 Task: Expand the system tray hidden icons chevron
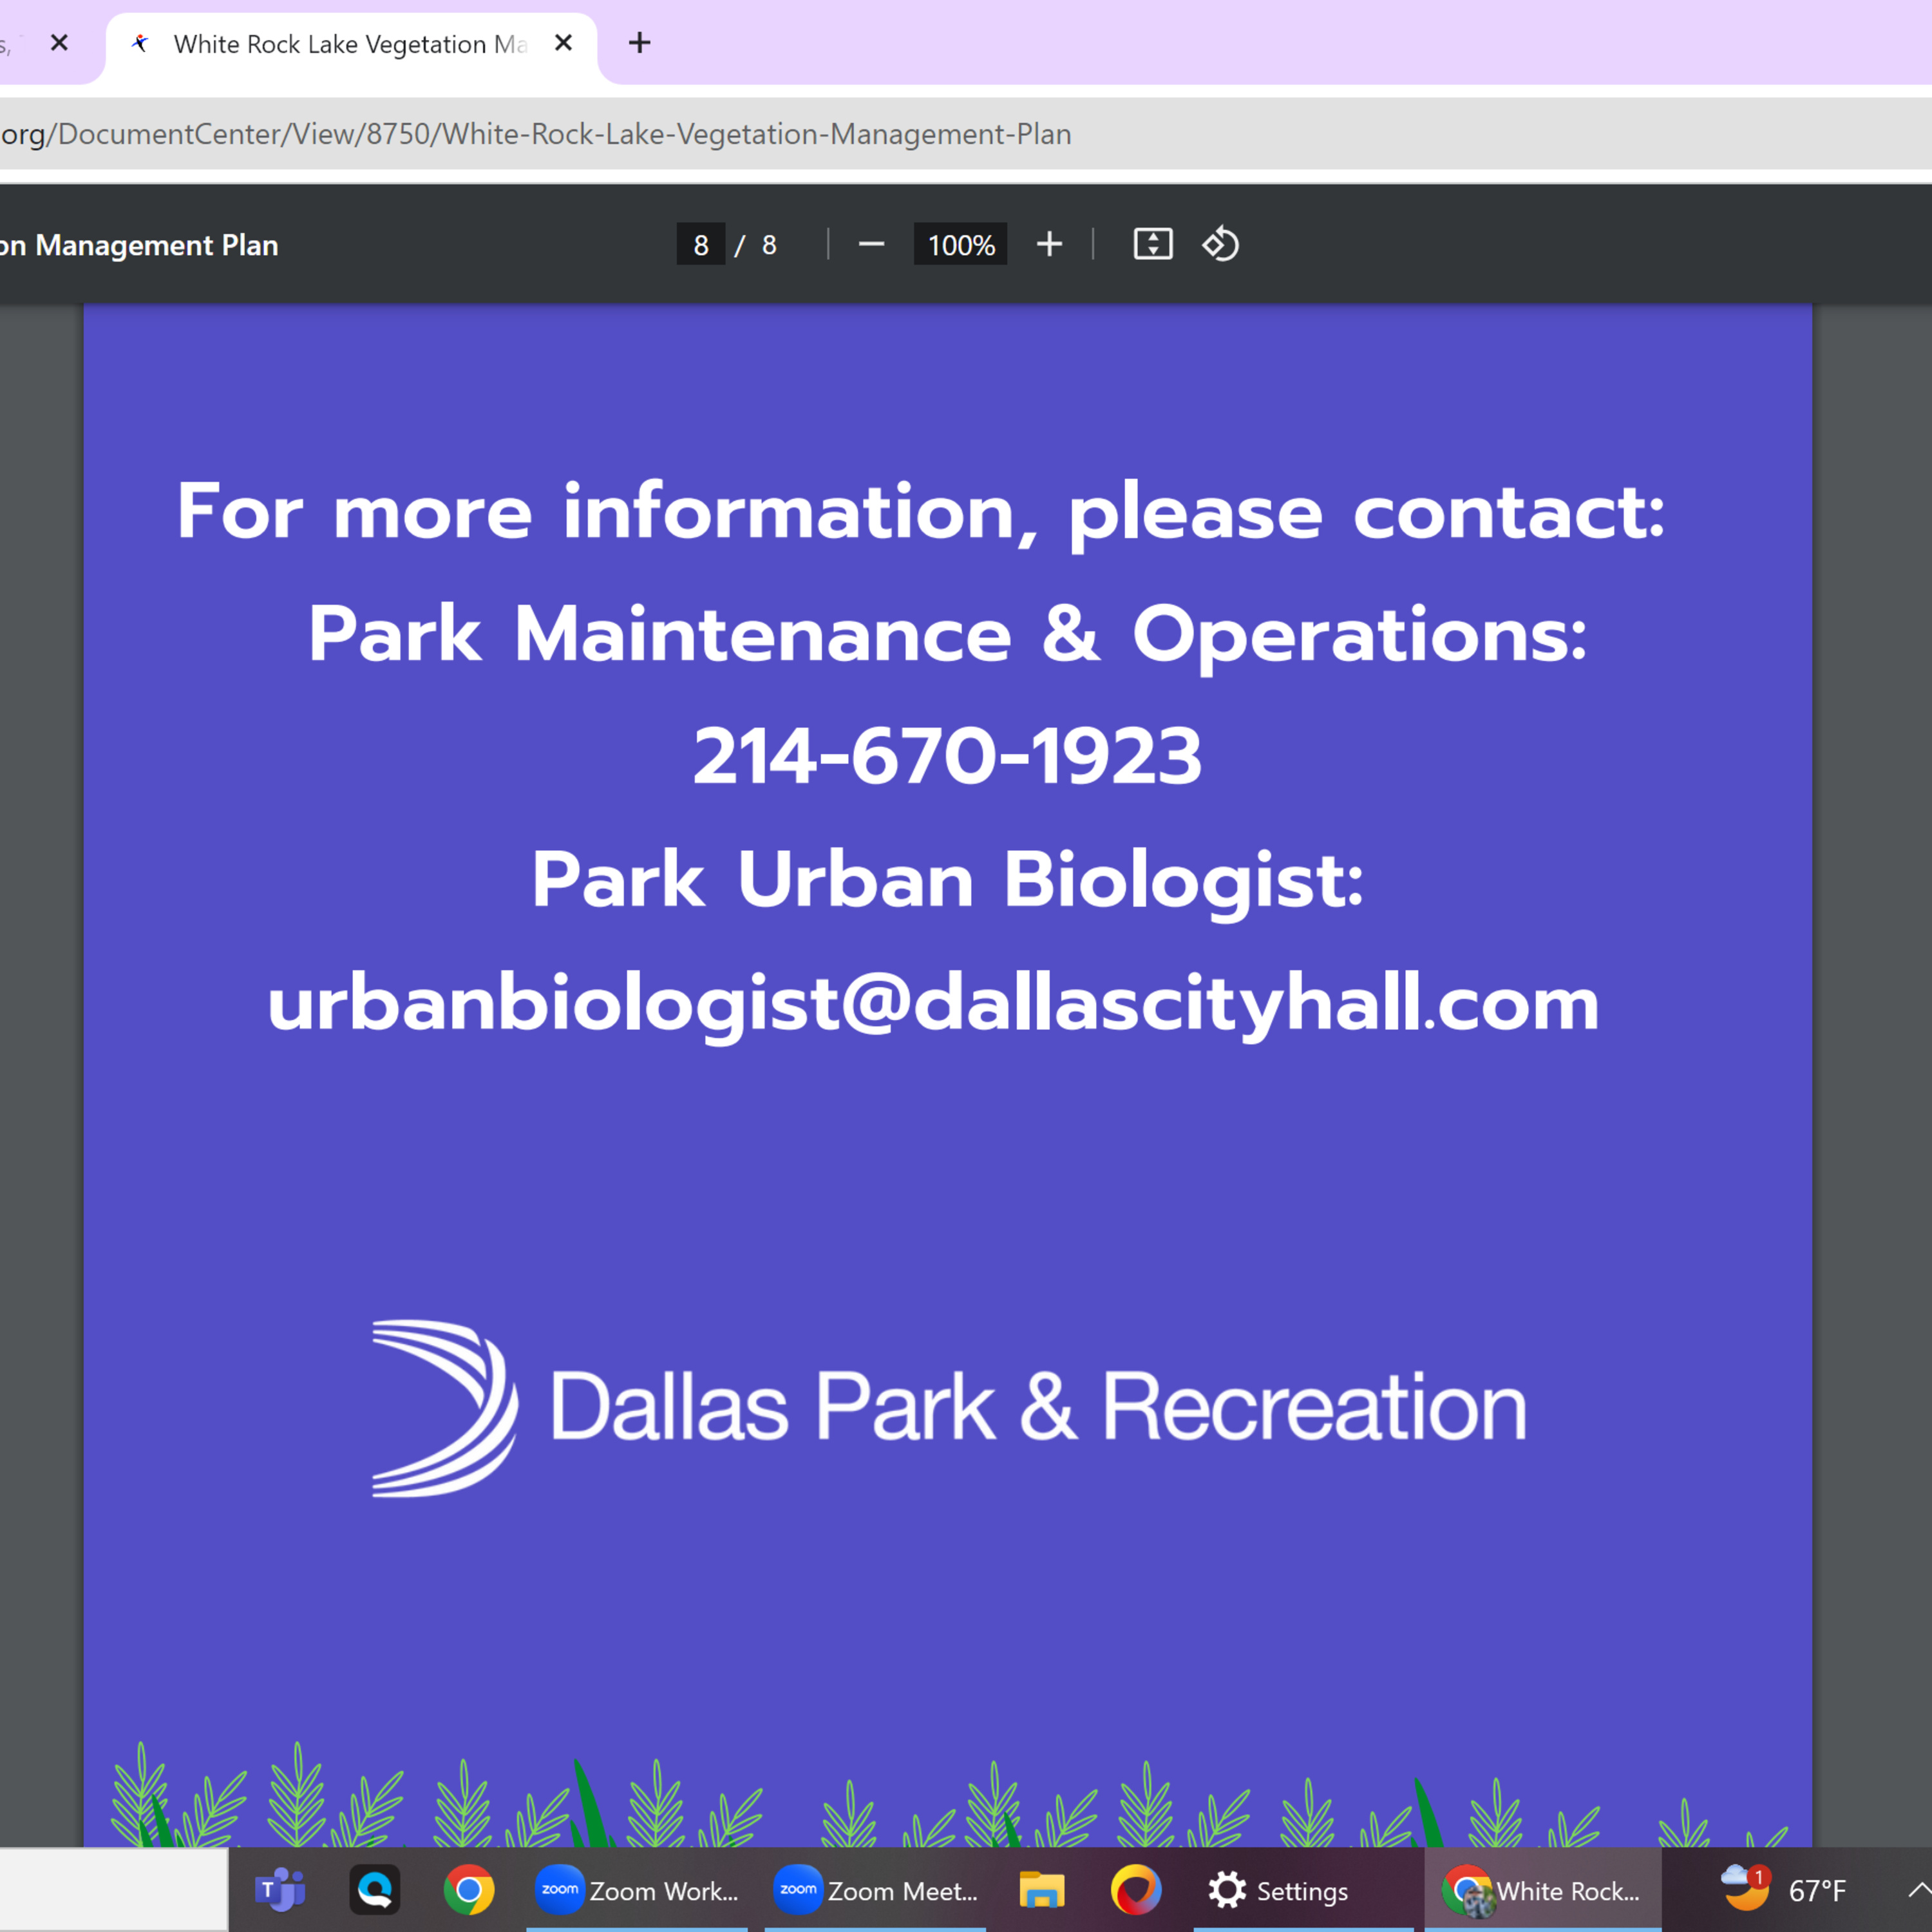pos(1917,1890)
